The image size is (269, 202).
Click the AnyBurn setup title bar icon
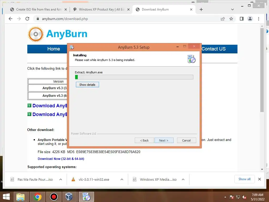tap(72, 47)
